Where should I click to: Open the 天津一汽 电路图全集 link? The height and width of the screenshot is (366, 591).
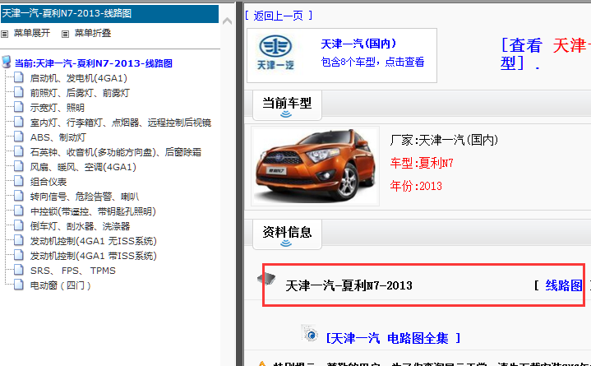394,338
